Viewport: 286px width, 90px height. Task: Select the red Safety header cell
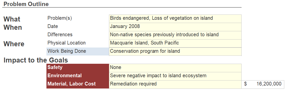[78, 68]
